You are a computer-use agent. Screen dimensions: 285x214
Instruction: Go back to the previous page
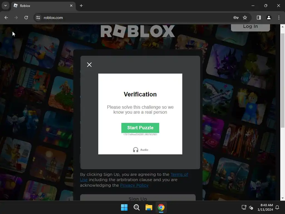point(6,18)
